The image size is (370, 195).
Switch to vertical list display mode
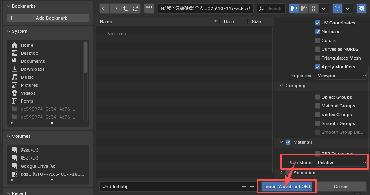click(294, 8)
